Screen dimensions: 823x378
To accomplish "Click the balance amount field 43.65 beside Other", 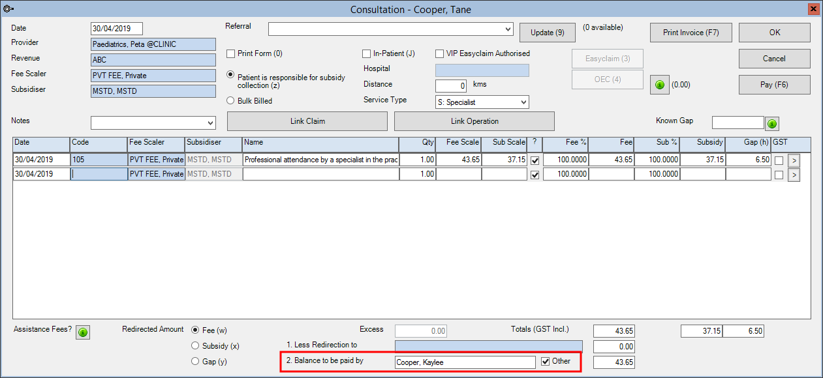I will tap(614, 362).
